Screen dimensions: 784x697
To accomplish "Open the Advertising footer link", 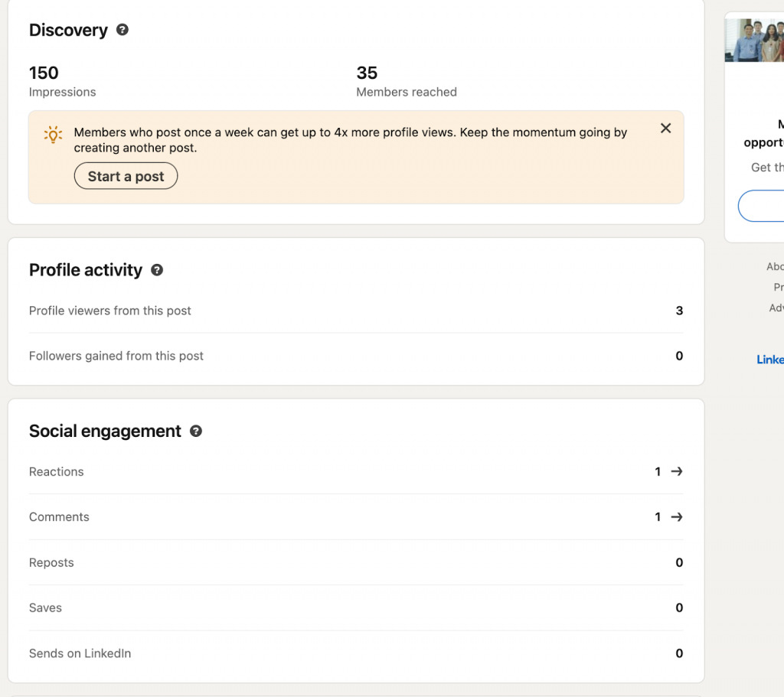I will [x=776, y=308].
